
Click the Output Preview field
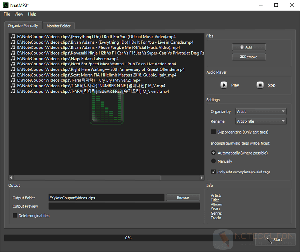(x=124, y=206)
